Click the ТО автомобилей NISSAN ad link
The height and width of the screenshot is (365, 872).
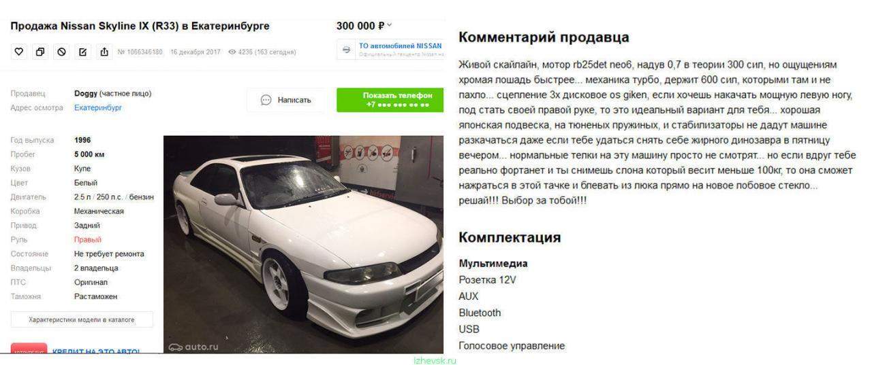point(400,46)
